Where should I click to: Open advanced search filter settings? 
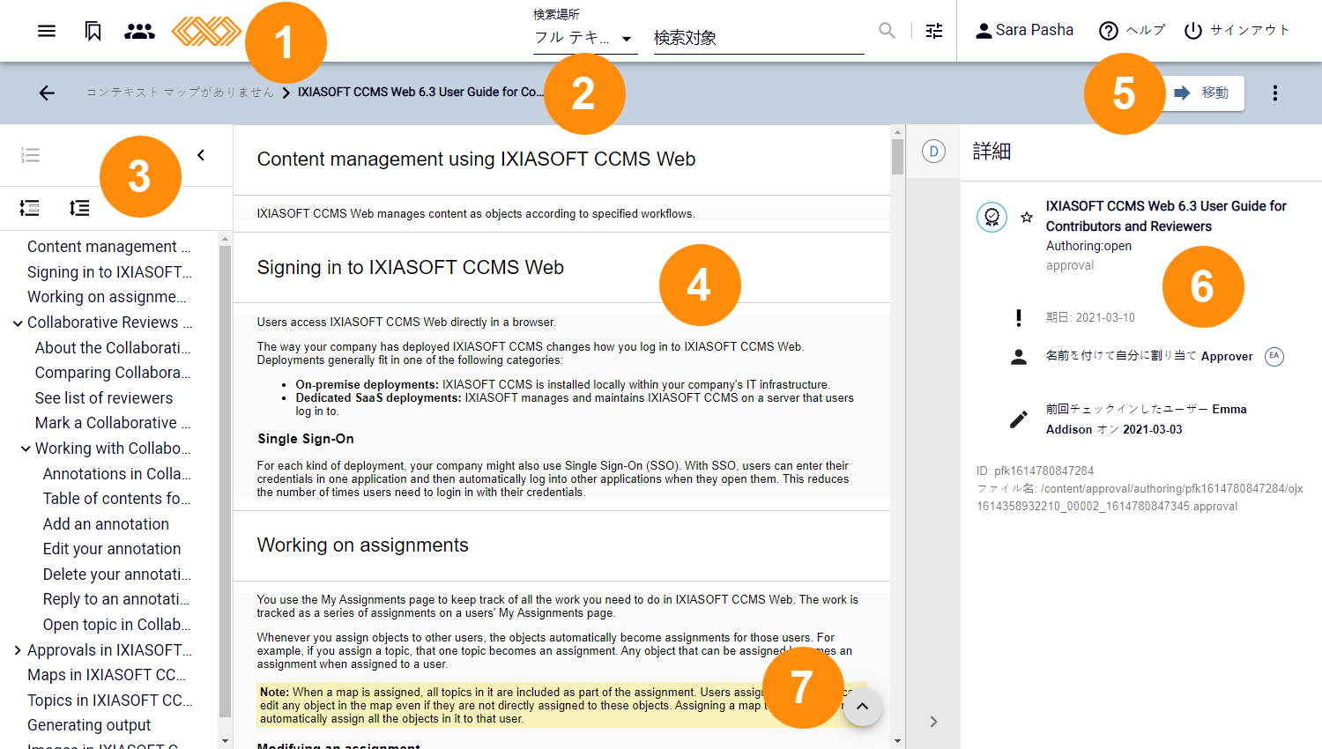[934, 31]
